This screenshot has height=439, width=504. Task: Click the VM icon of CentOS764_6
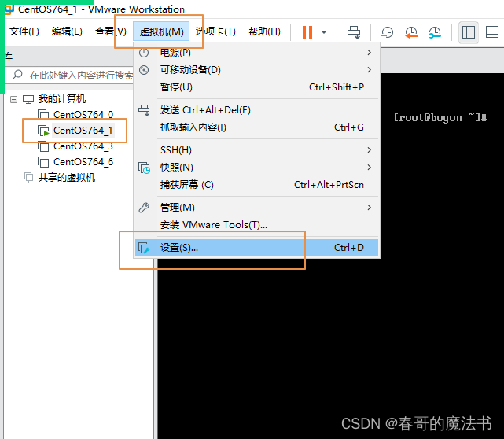click(43, 162)
